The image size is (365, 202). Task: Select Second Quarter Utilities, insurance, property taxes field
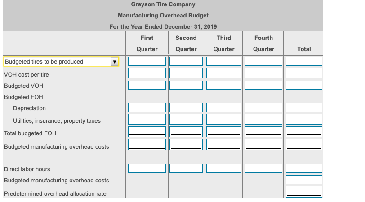coord(186,119)
